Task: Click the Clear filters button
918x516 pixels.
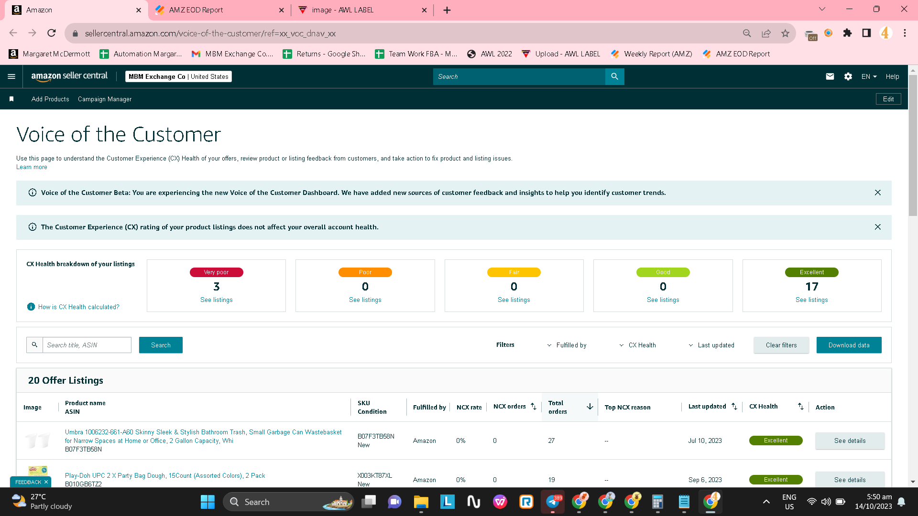Action: pos(781,345)
